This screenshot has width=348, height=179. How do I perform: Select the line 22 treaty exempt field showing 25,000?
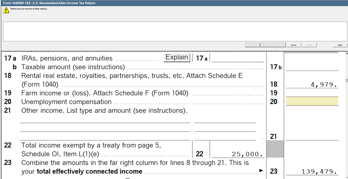coord(238,154)
